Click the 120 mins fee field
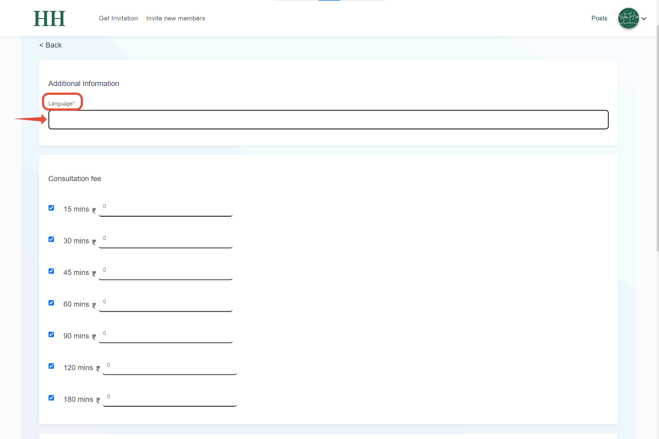 [x=170, y=367]
